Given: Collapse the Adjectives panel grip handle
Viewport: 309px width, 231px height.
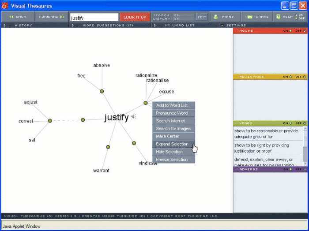Looking at the screenshot, I should pyautogui.click(x=236, y=77).
